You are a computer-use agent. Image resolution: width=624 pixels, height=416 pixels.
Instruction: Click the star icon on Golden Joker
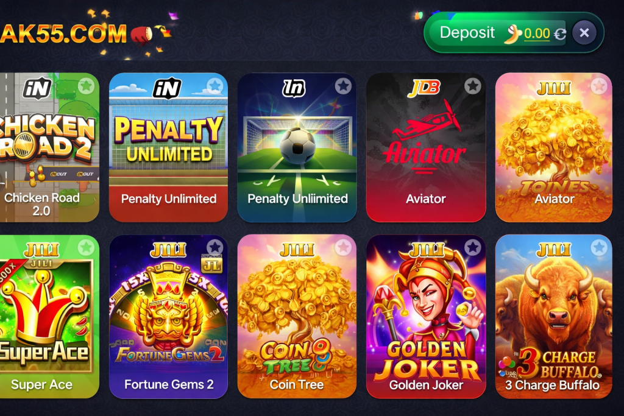(473, 247)
